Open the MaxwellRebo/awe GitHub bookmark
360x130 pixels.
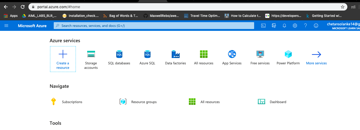click(x=161, y=16)
